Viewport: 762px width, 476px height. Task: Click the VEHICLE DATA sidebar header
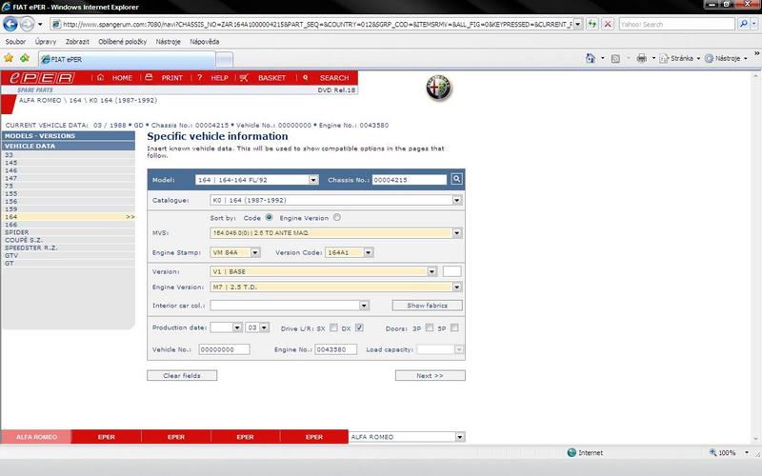point(68,146)
